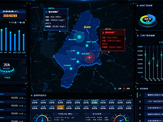
Task: Select the 12:00 pressure cell
Action: 35,107
